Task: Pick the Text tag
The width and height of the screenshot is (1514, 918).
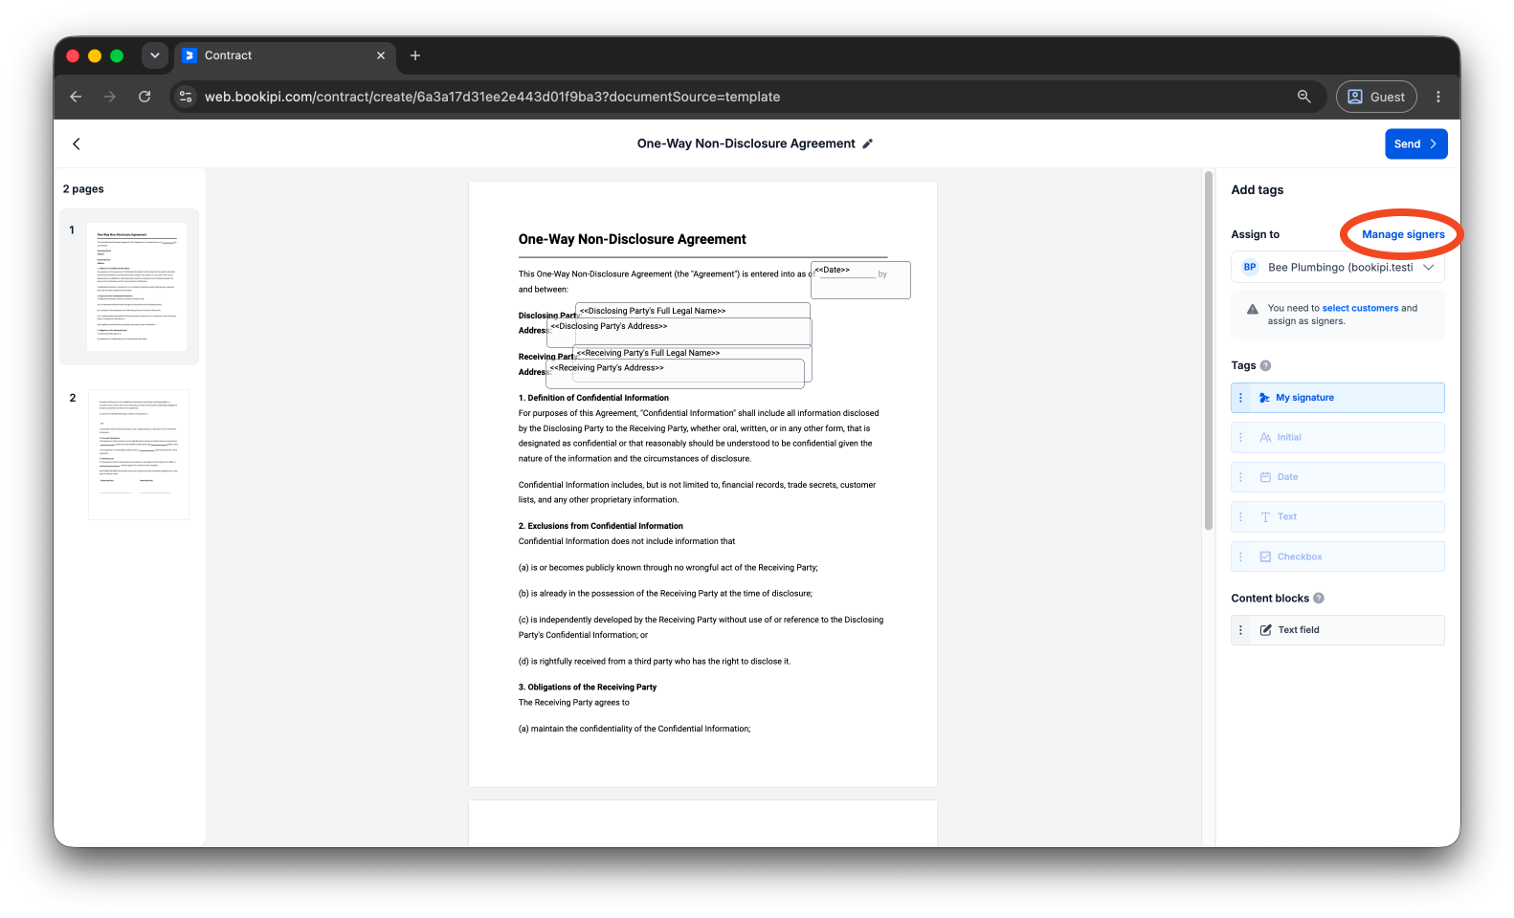Action: tap(1337, 516)
